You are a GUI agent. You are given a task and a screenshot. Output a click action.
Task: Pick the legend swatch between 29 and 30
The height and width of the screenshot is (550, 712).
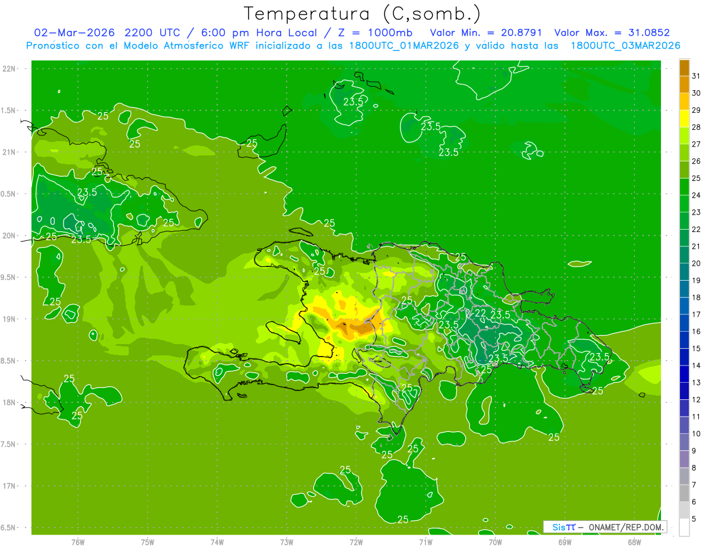click(684, 101)
